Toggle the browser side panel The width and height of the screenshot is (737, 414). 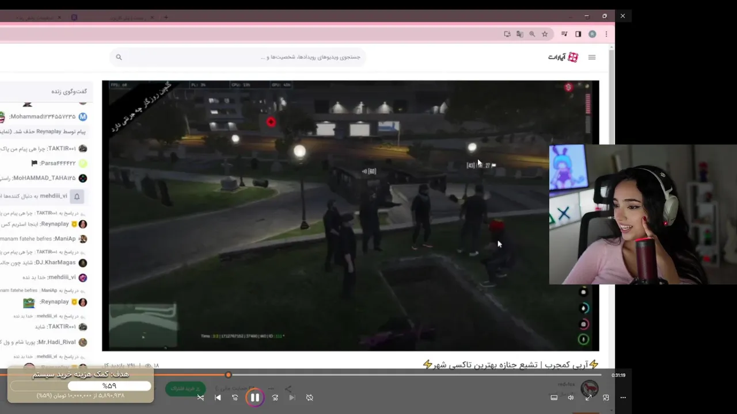(x=578, y=34)
